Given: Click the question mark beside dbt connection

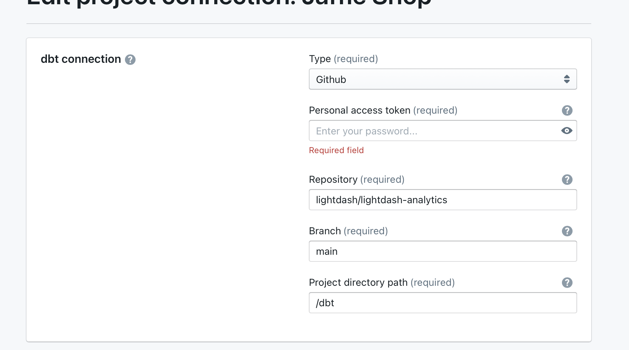Looking at the screenshot, I should (131, 60).
